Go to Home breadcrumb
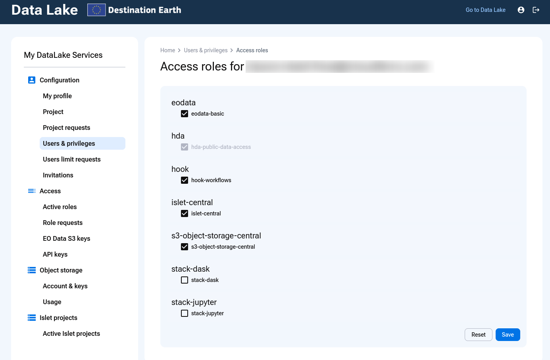 [x=167, y=50]
